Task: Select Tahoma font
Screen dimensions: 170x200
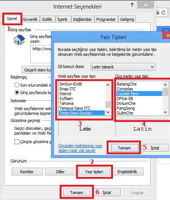Action: [x=82, y=103]
